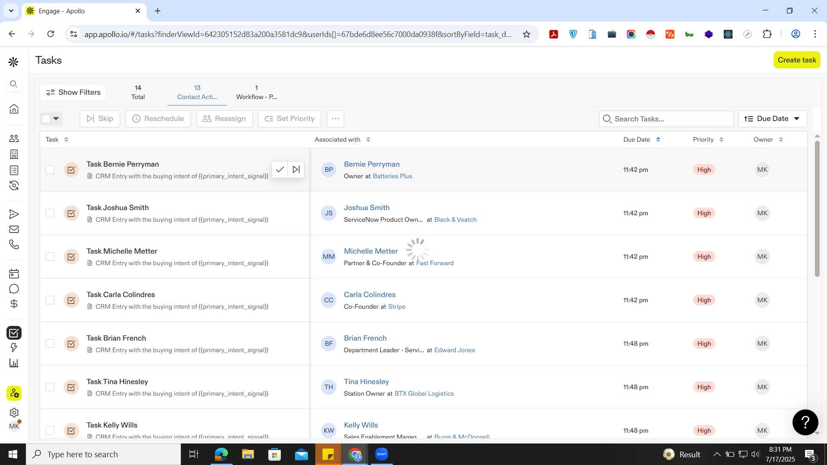
Task: Open Conversations chat bubble icon in sidebar
Action: tap(14, 288)
